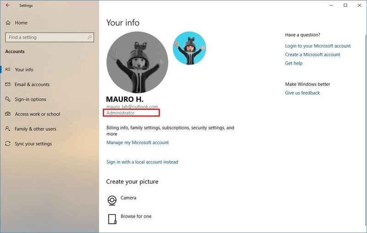Image resolution: width=367 pixels, height=233 pixels.
Task: Click the Access work or school briefcase icon
Action: [8, 114]
